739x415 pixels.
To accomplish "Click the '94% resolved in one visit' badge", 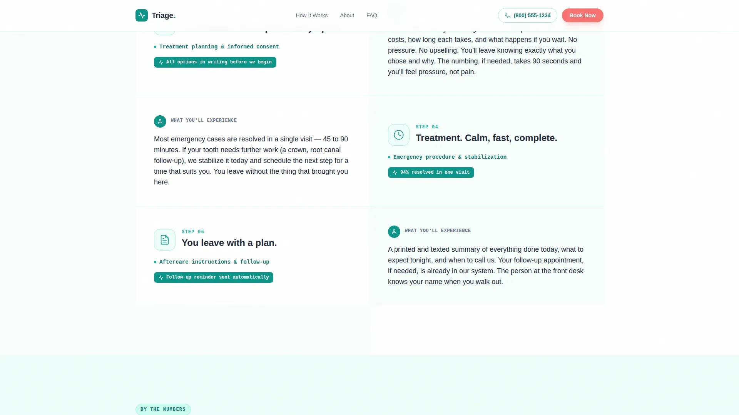I will tap(431, 173).
